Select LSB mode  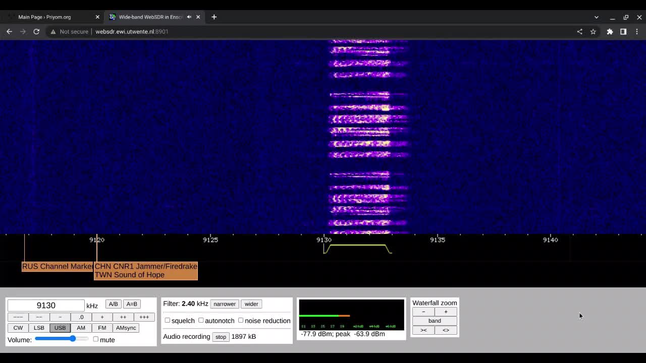(x=39, y=328)
